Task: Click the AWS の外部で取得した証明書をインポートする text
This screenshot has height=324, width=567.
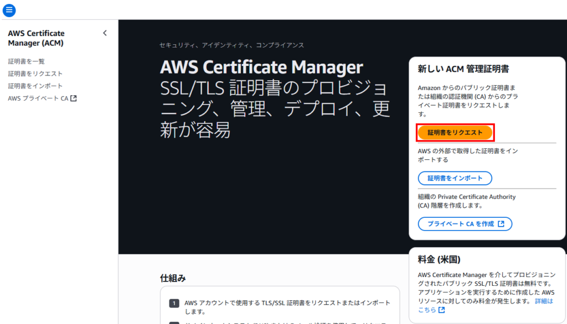Action: coord(468,155)
